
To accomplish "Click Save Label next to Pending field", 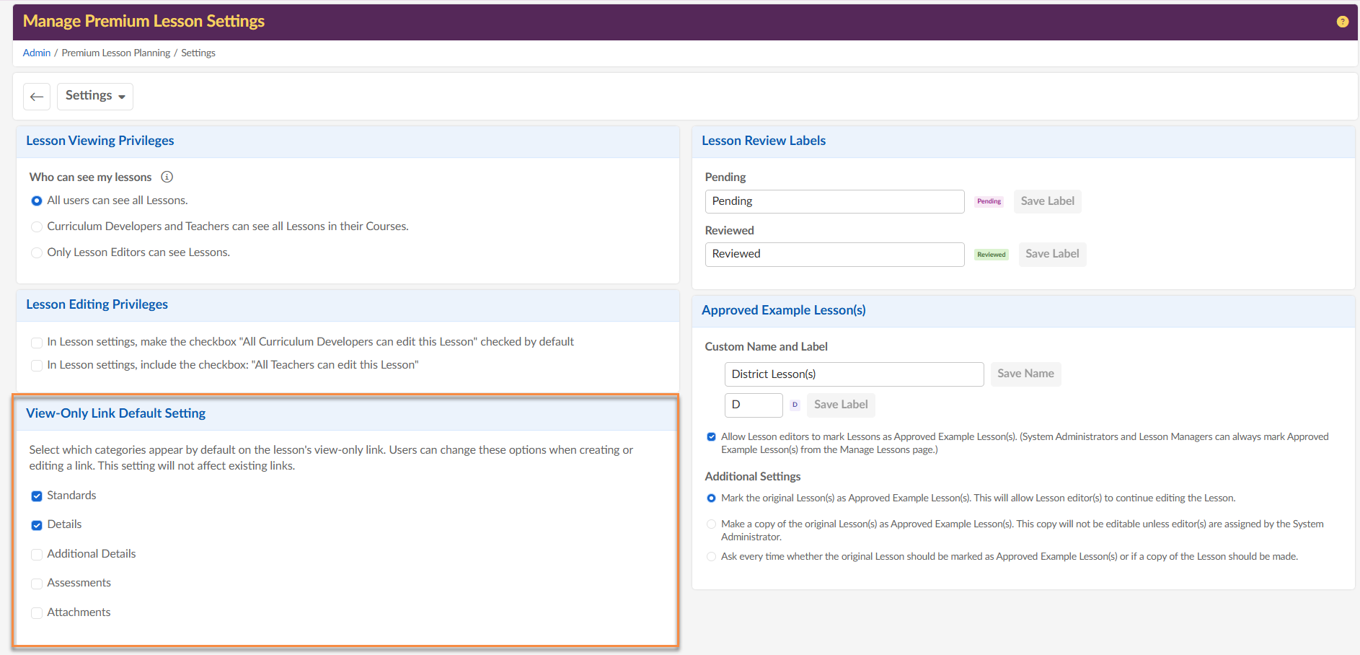I will 1047,201.
